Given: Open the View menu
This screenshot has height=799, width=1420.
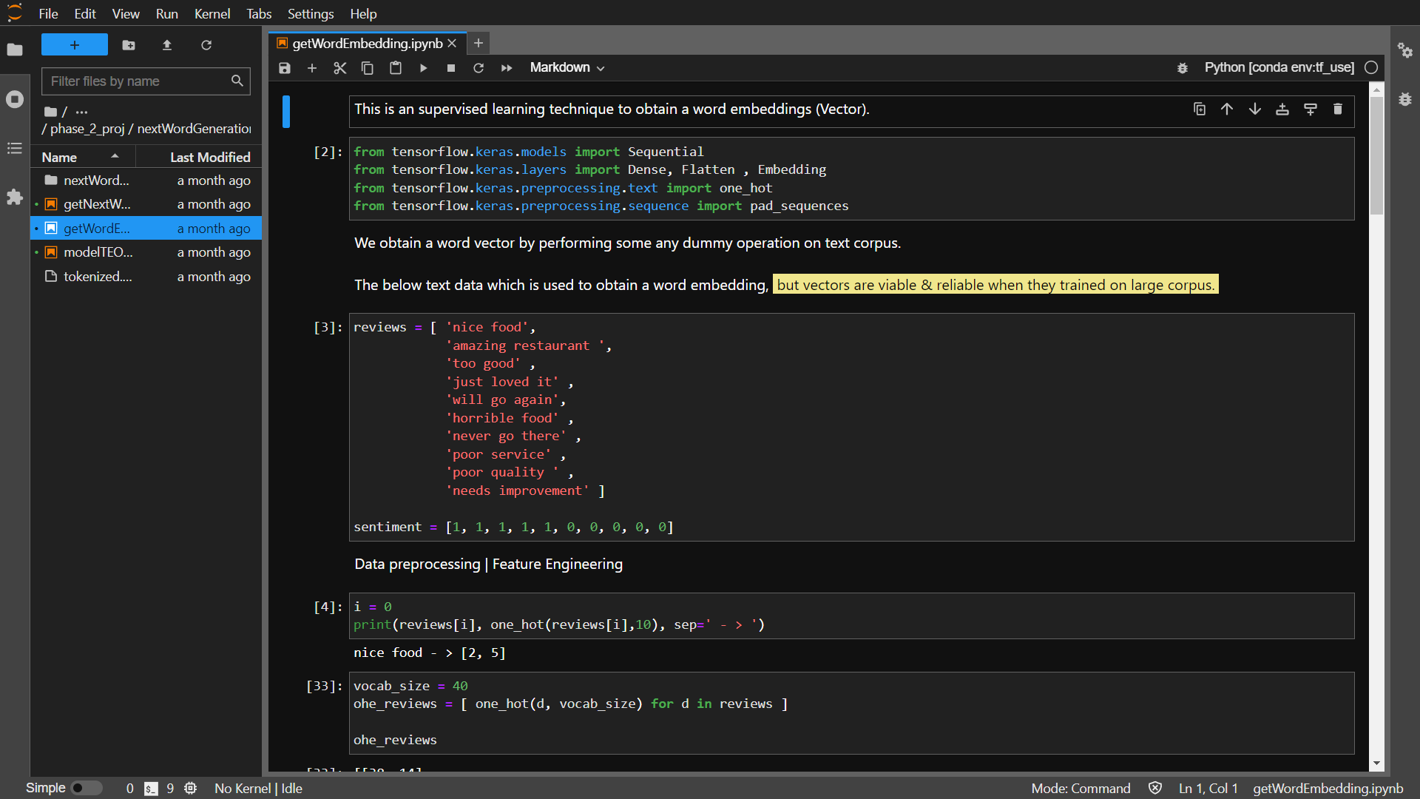Looking at the screenshot, I should point(126,13).
